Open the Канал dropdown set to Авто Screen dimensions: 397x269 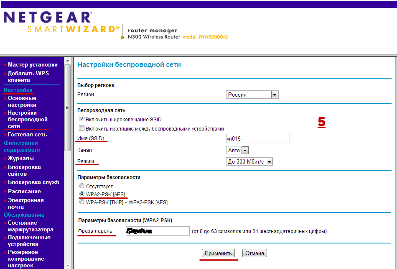[x=237, y=150]
